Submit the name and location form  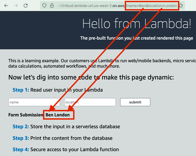(x=135, y=102)
